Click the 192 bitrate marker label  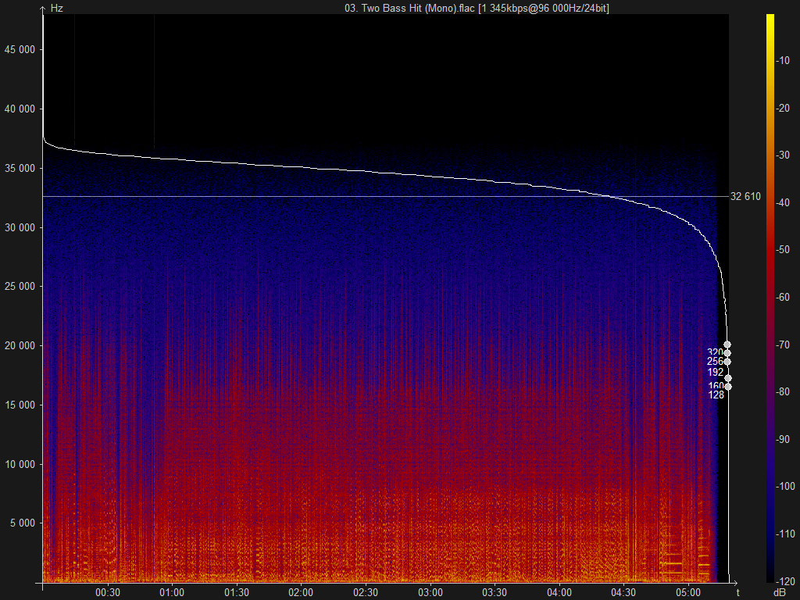pyautogui.click(x=716, y=372)
